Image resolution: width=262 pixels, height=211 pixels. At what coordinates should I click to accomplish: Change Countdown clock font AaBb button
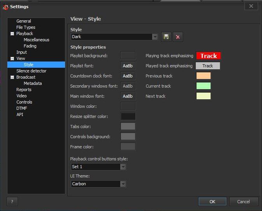tap(128, 76)
